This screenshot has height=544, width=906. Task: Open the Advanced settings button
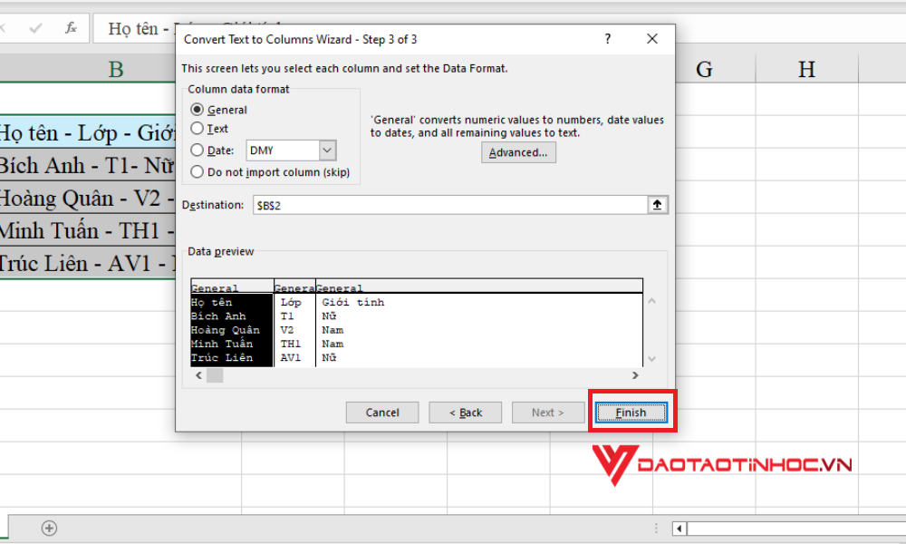click(x=518, y=152)
